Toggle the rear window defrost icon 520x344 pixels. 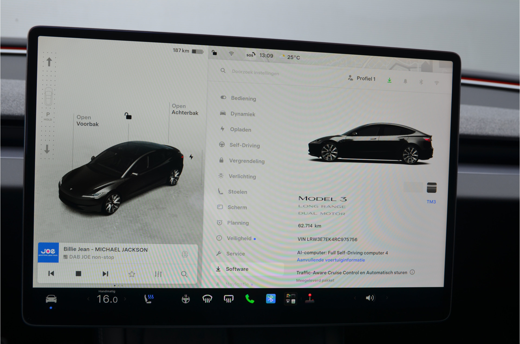(x=229, y=299)
